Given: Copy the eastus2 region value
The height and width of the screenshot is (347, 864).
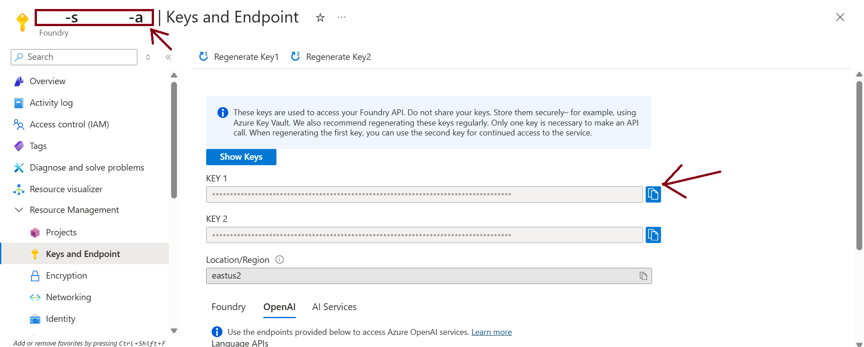Looking at the screenshot, I should click(x=643, y=276).
